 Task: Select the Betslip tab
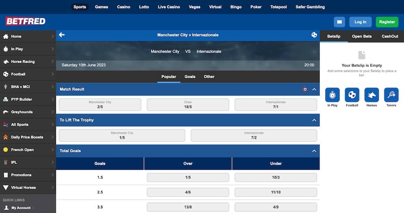(334, 36)
